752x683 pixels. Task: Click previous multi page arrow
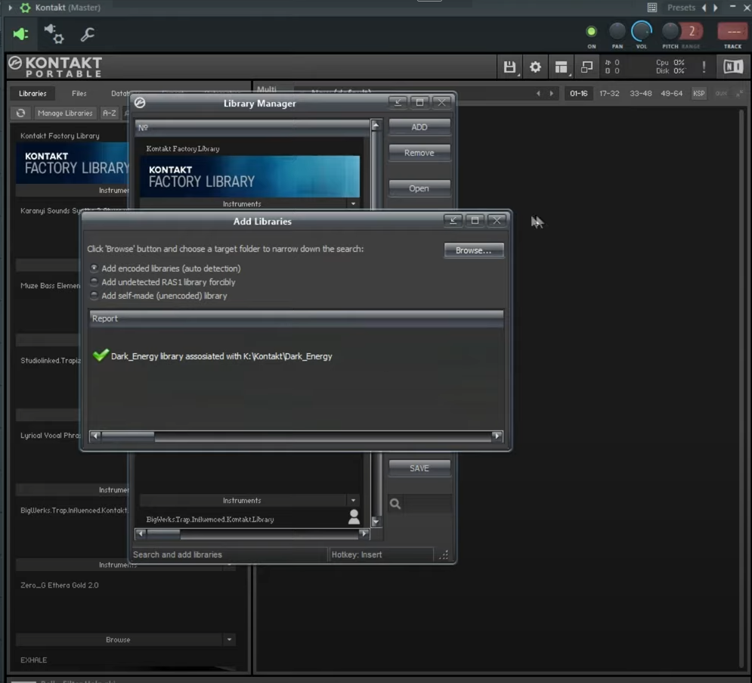coord(538,94)
